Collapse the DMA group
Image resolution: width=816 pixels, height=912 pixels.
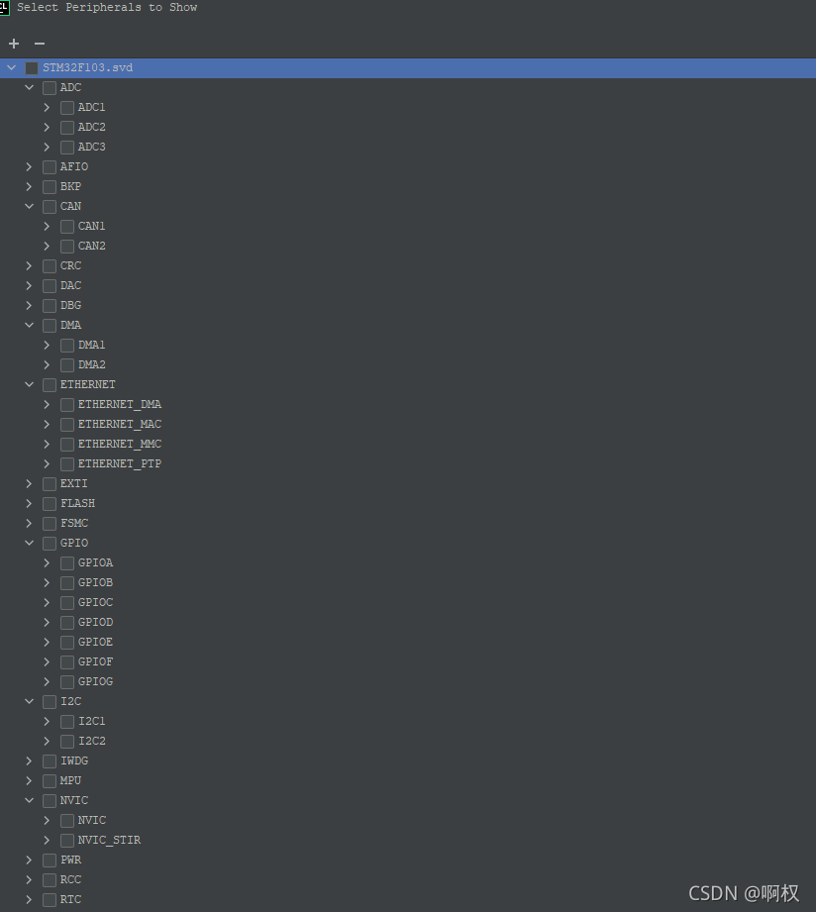pyautogui.click(x=29, y=325)
